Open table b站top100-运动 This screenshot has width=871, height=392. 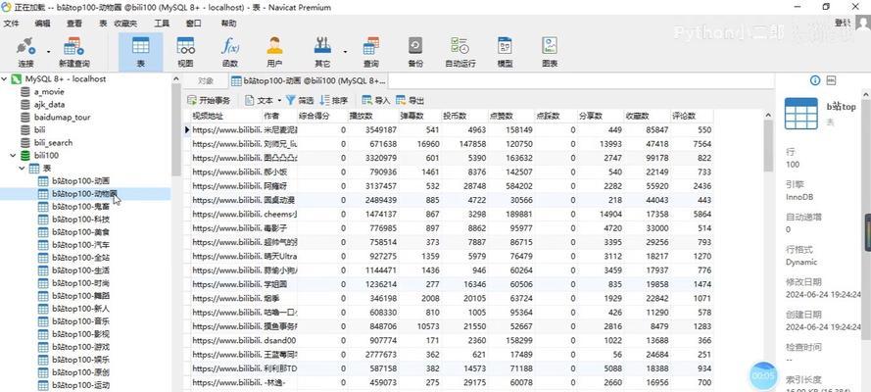80,385
